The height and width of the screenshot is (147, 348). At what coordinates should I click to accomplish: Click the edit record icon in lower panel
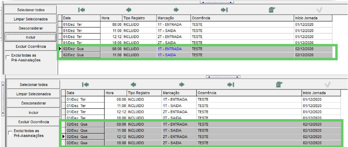pyautogui.click(x=279, y=85)
